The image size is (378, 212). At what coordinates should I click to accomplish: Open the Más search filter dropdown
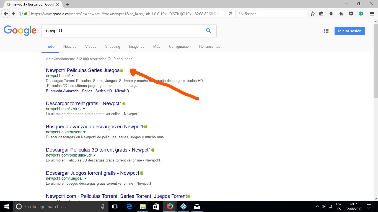[x=157, y=46]
